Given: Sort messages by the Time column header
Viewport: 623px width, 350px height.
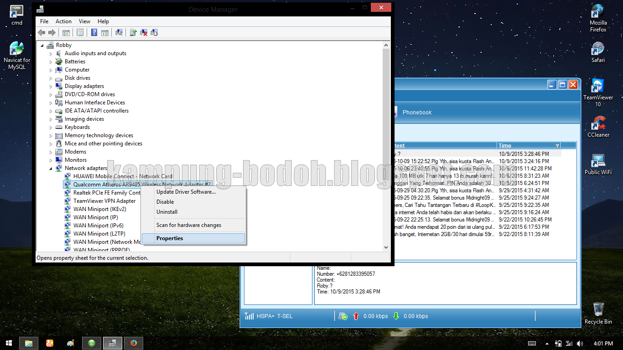Looking at the screenshot, I should tap(529, 146).
